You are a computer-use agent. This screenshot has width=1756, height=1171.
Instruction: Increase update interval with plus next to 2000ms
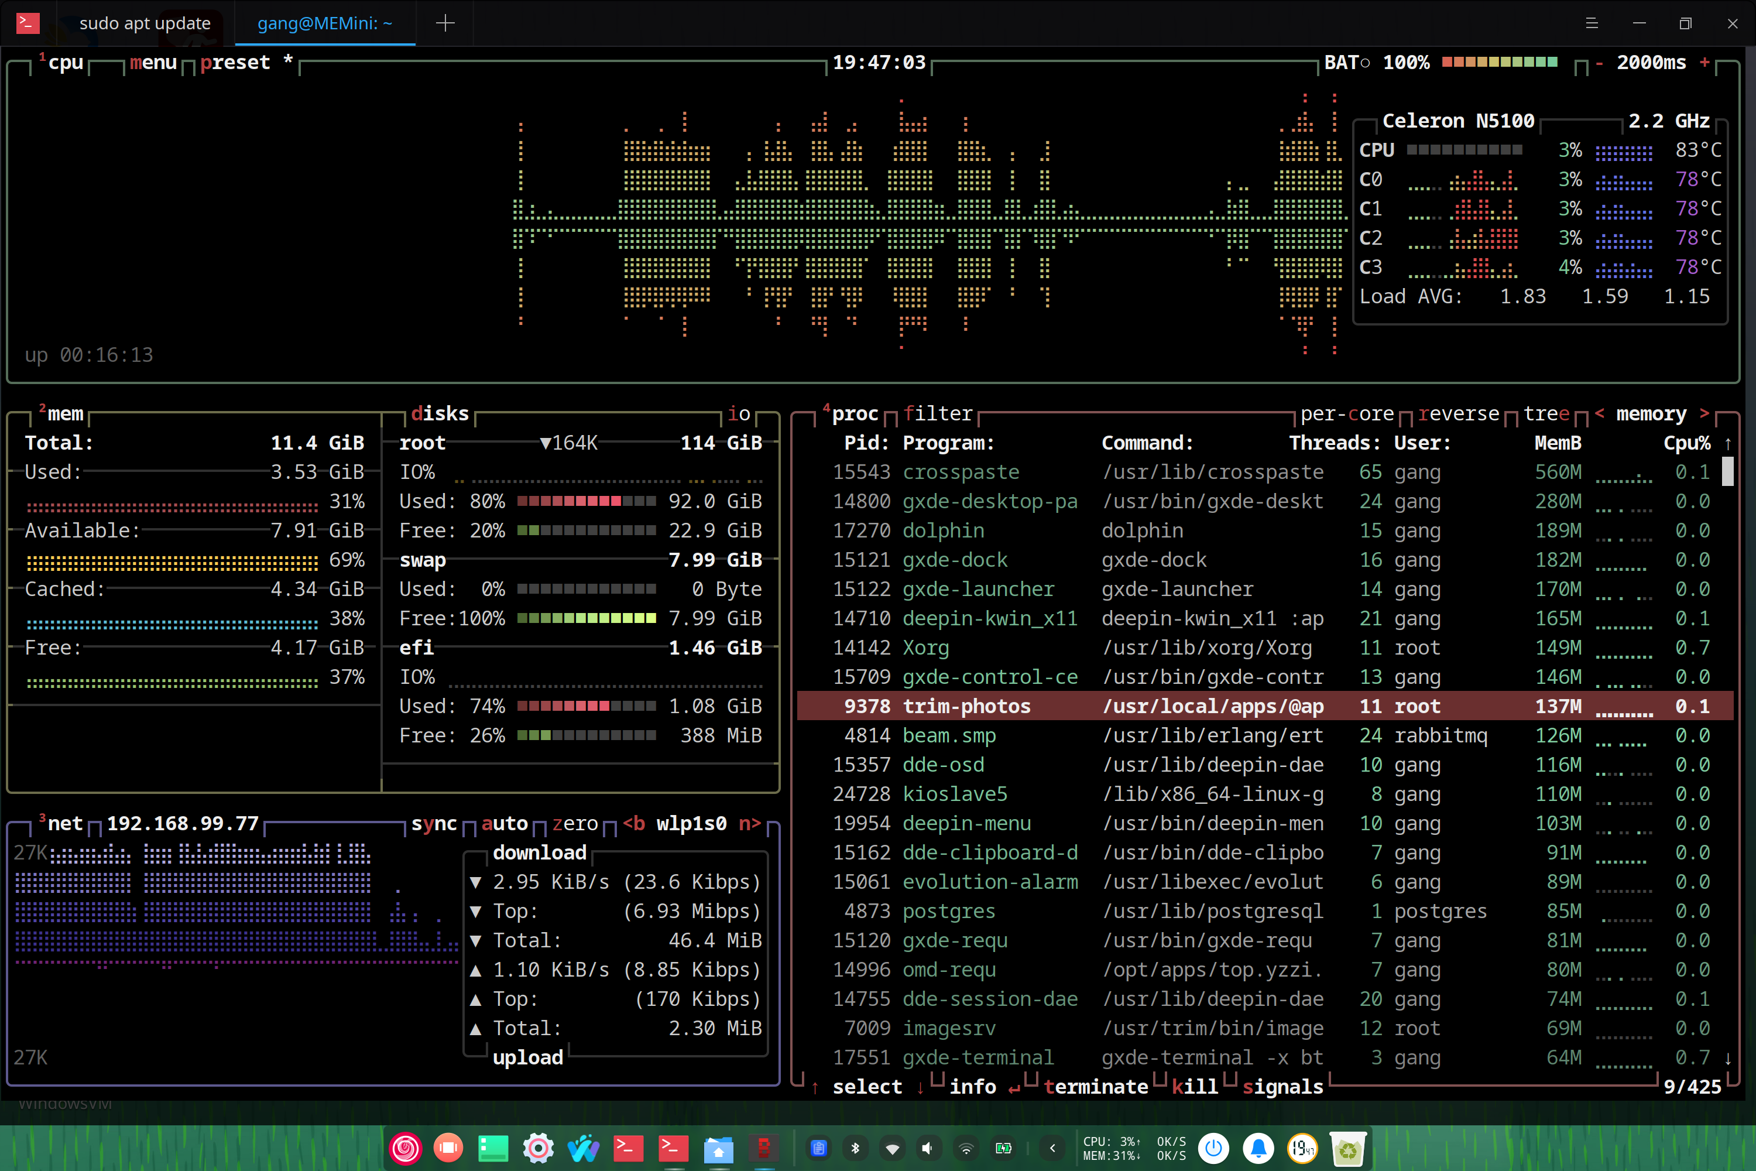[1704, 63]
